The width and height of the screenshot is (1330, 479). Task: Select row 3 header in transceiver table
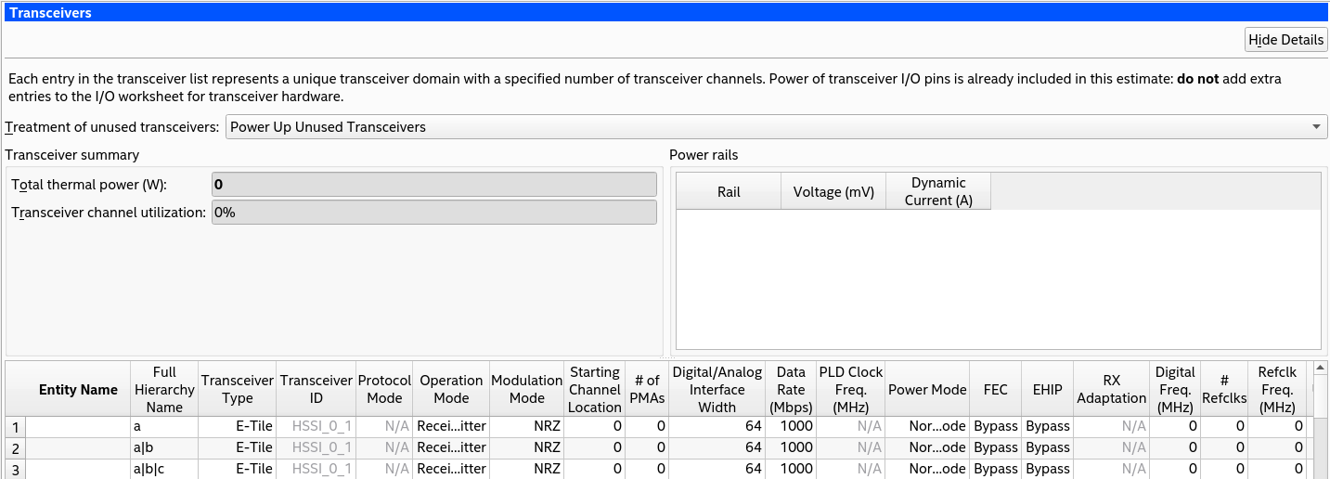tap(15, 469)
